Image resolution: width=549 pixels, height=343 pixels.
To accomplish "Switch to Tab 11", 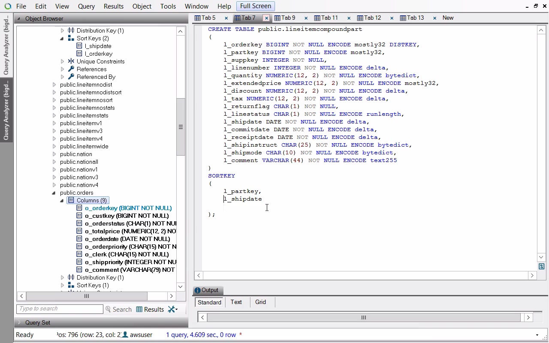I will pos(329,18).
